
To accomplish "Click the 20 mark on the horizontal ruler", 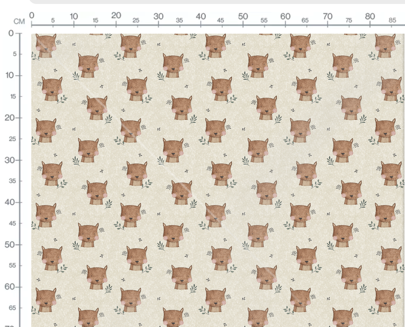I will tap(116, 15).
